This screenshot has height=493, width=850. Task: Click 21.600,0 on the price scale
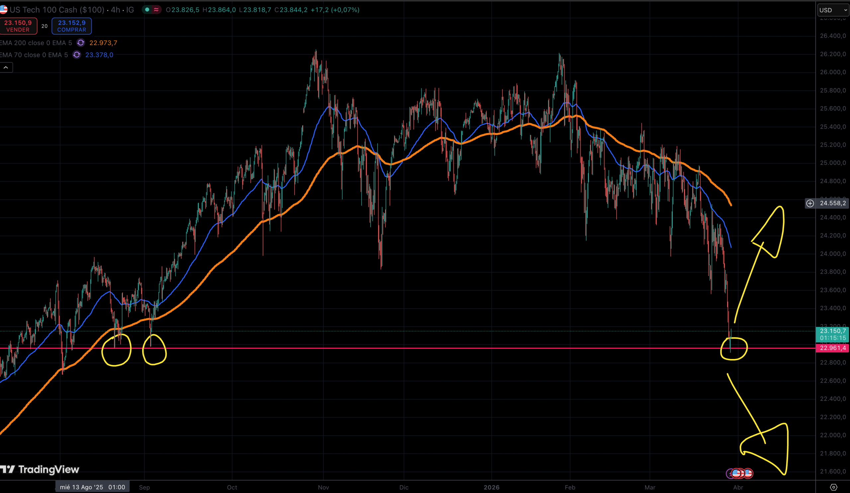click(x=833, y=471)
